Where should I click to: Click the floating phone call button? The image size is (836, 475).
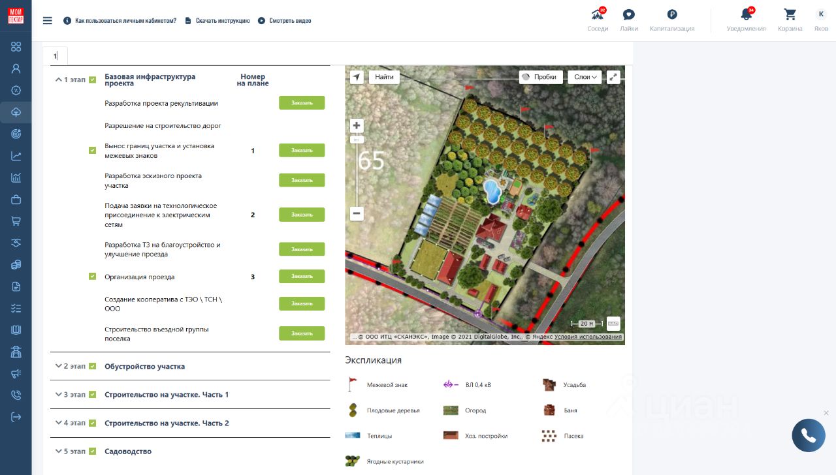809,435
